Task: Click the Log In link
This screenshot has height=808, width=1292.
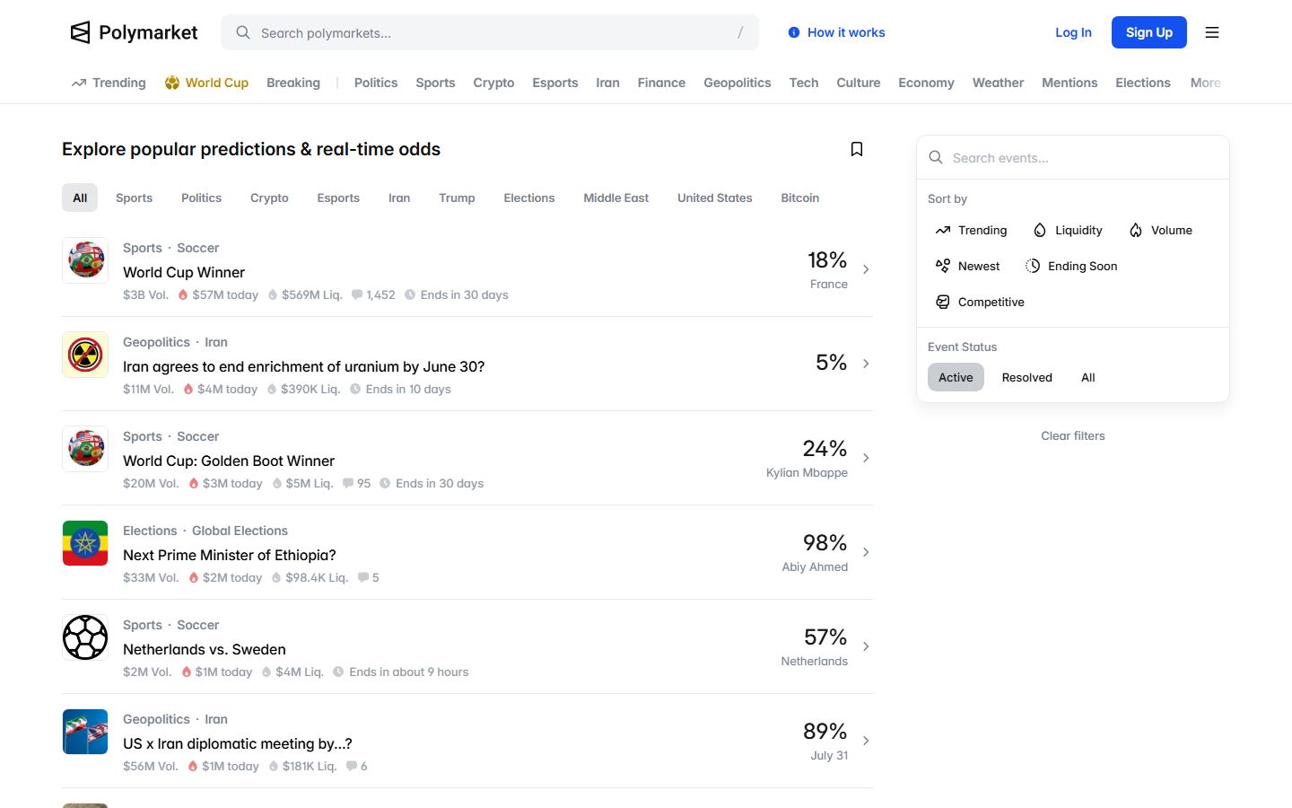Action: 1073,32
